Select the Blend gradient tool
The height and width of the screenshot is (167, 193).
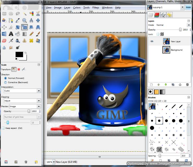point(25,34)
